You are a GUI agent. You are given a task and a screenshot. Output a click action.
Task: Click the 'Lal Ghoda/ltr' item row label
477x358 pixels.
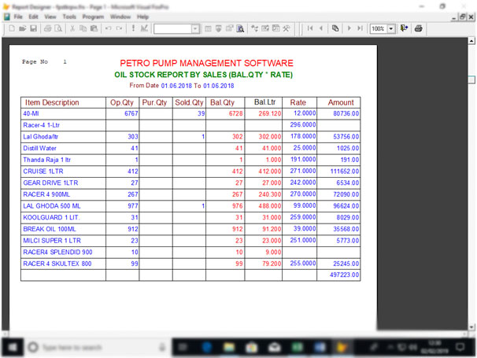pyautogui.click(x=41, y=137)
